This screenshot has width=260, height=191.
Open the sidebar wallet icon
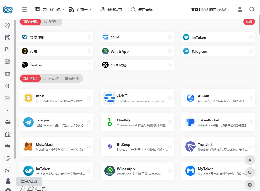(7, 74)
